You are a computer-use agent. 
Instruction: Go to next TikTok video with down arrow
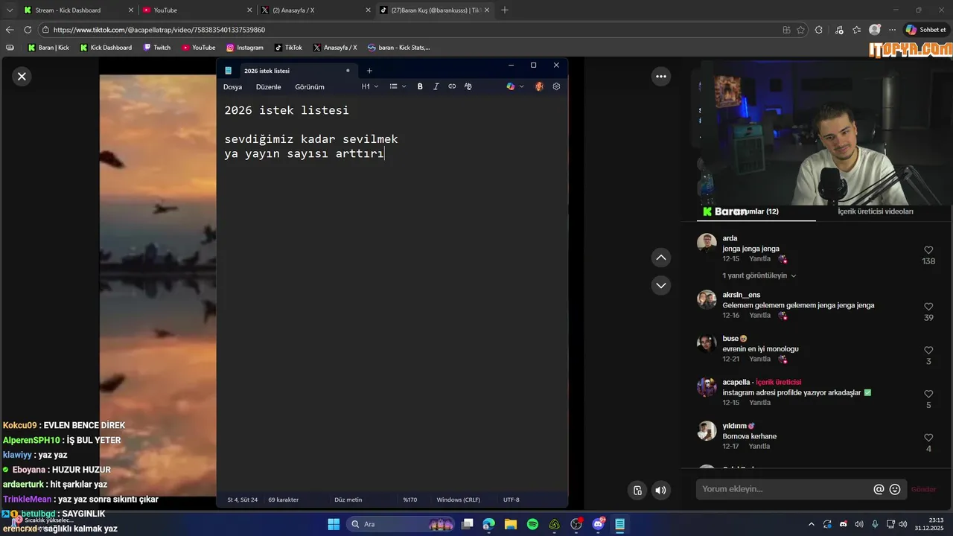(x=660, y=285)
